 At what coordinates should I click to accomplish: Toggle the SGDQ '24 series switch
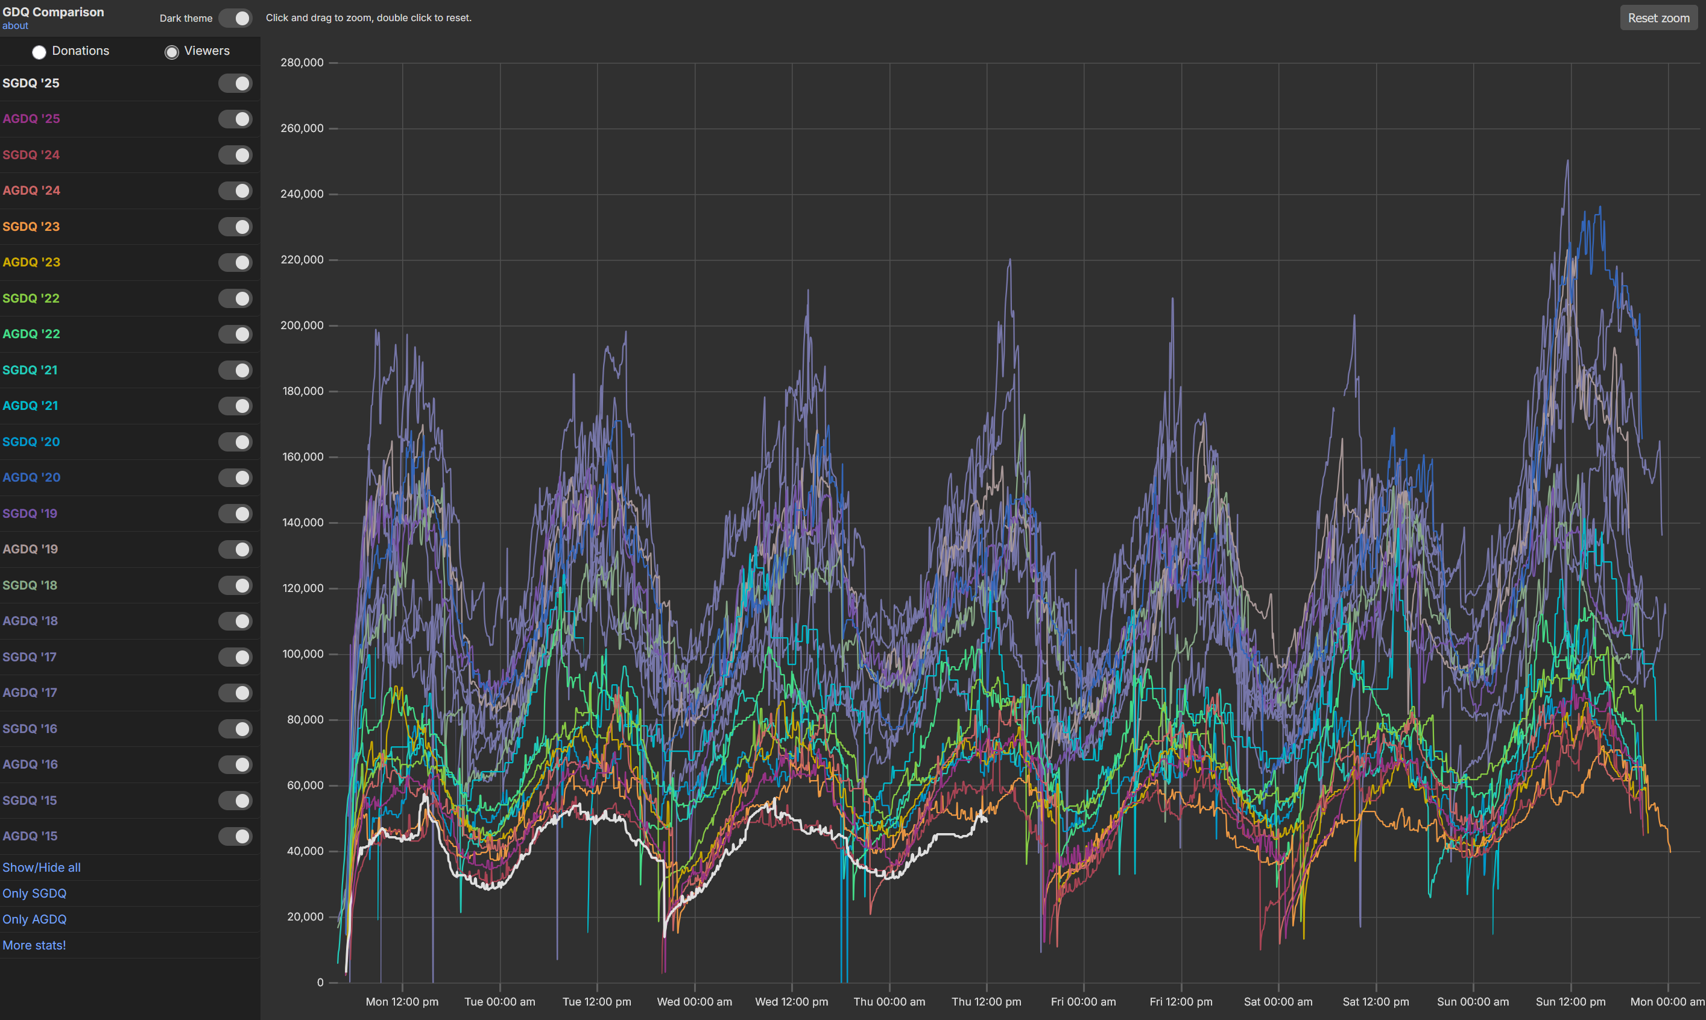pos(235,156)
